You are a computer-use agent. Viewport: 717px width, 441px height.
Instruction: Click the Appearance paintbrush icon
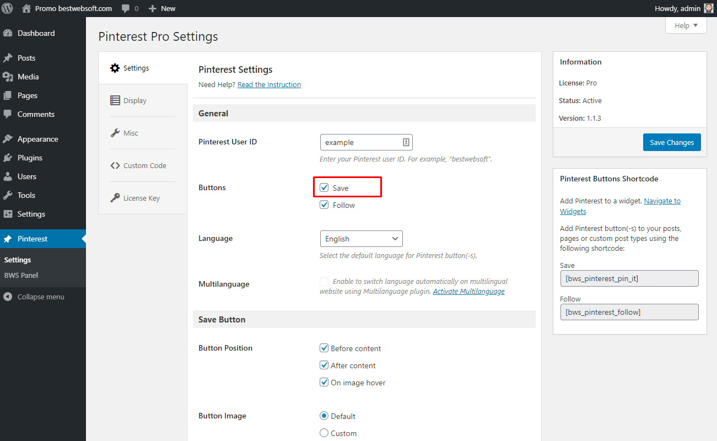[x=8, y=139]
